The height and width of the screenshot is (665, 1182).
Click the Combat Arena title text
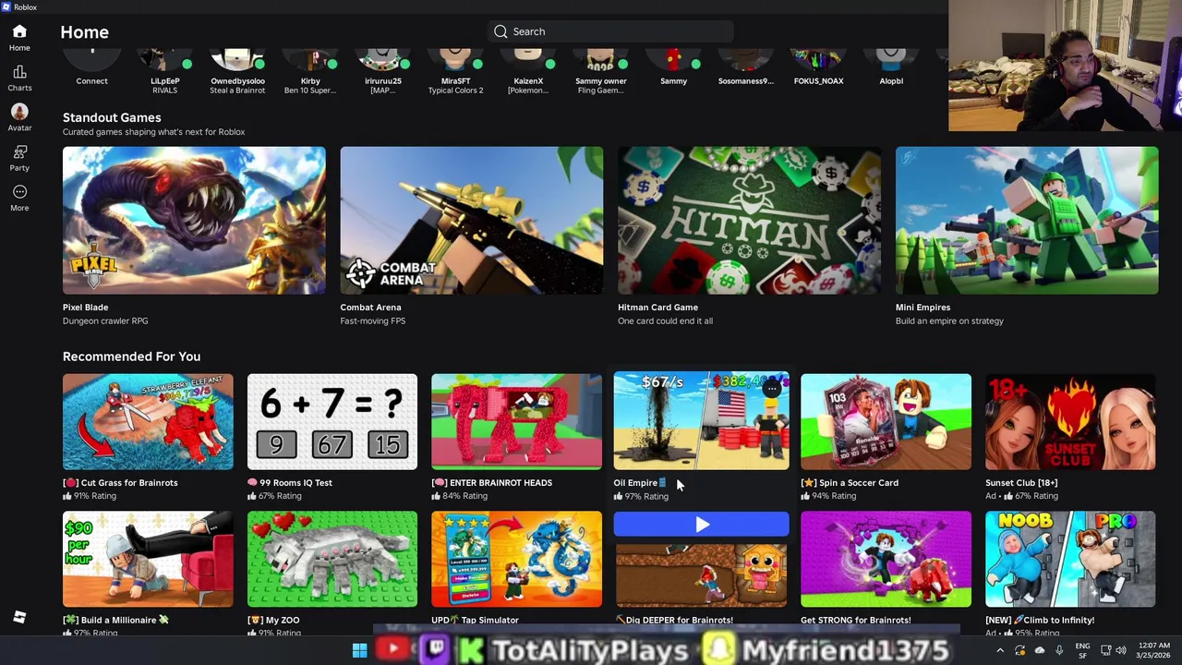[370, 308]
